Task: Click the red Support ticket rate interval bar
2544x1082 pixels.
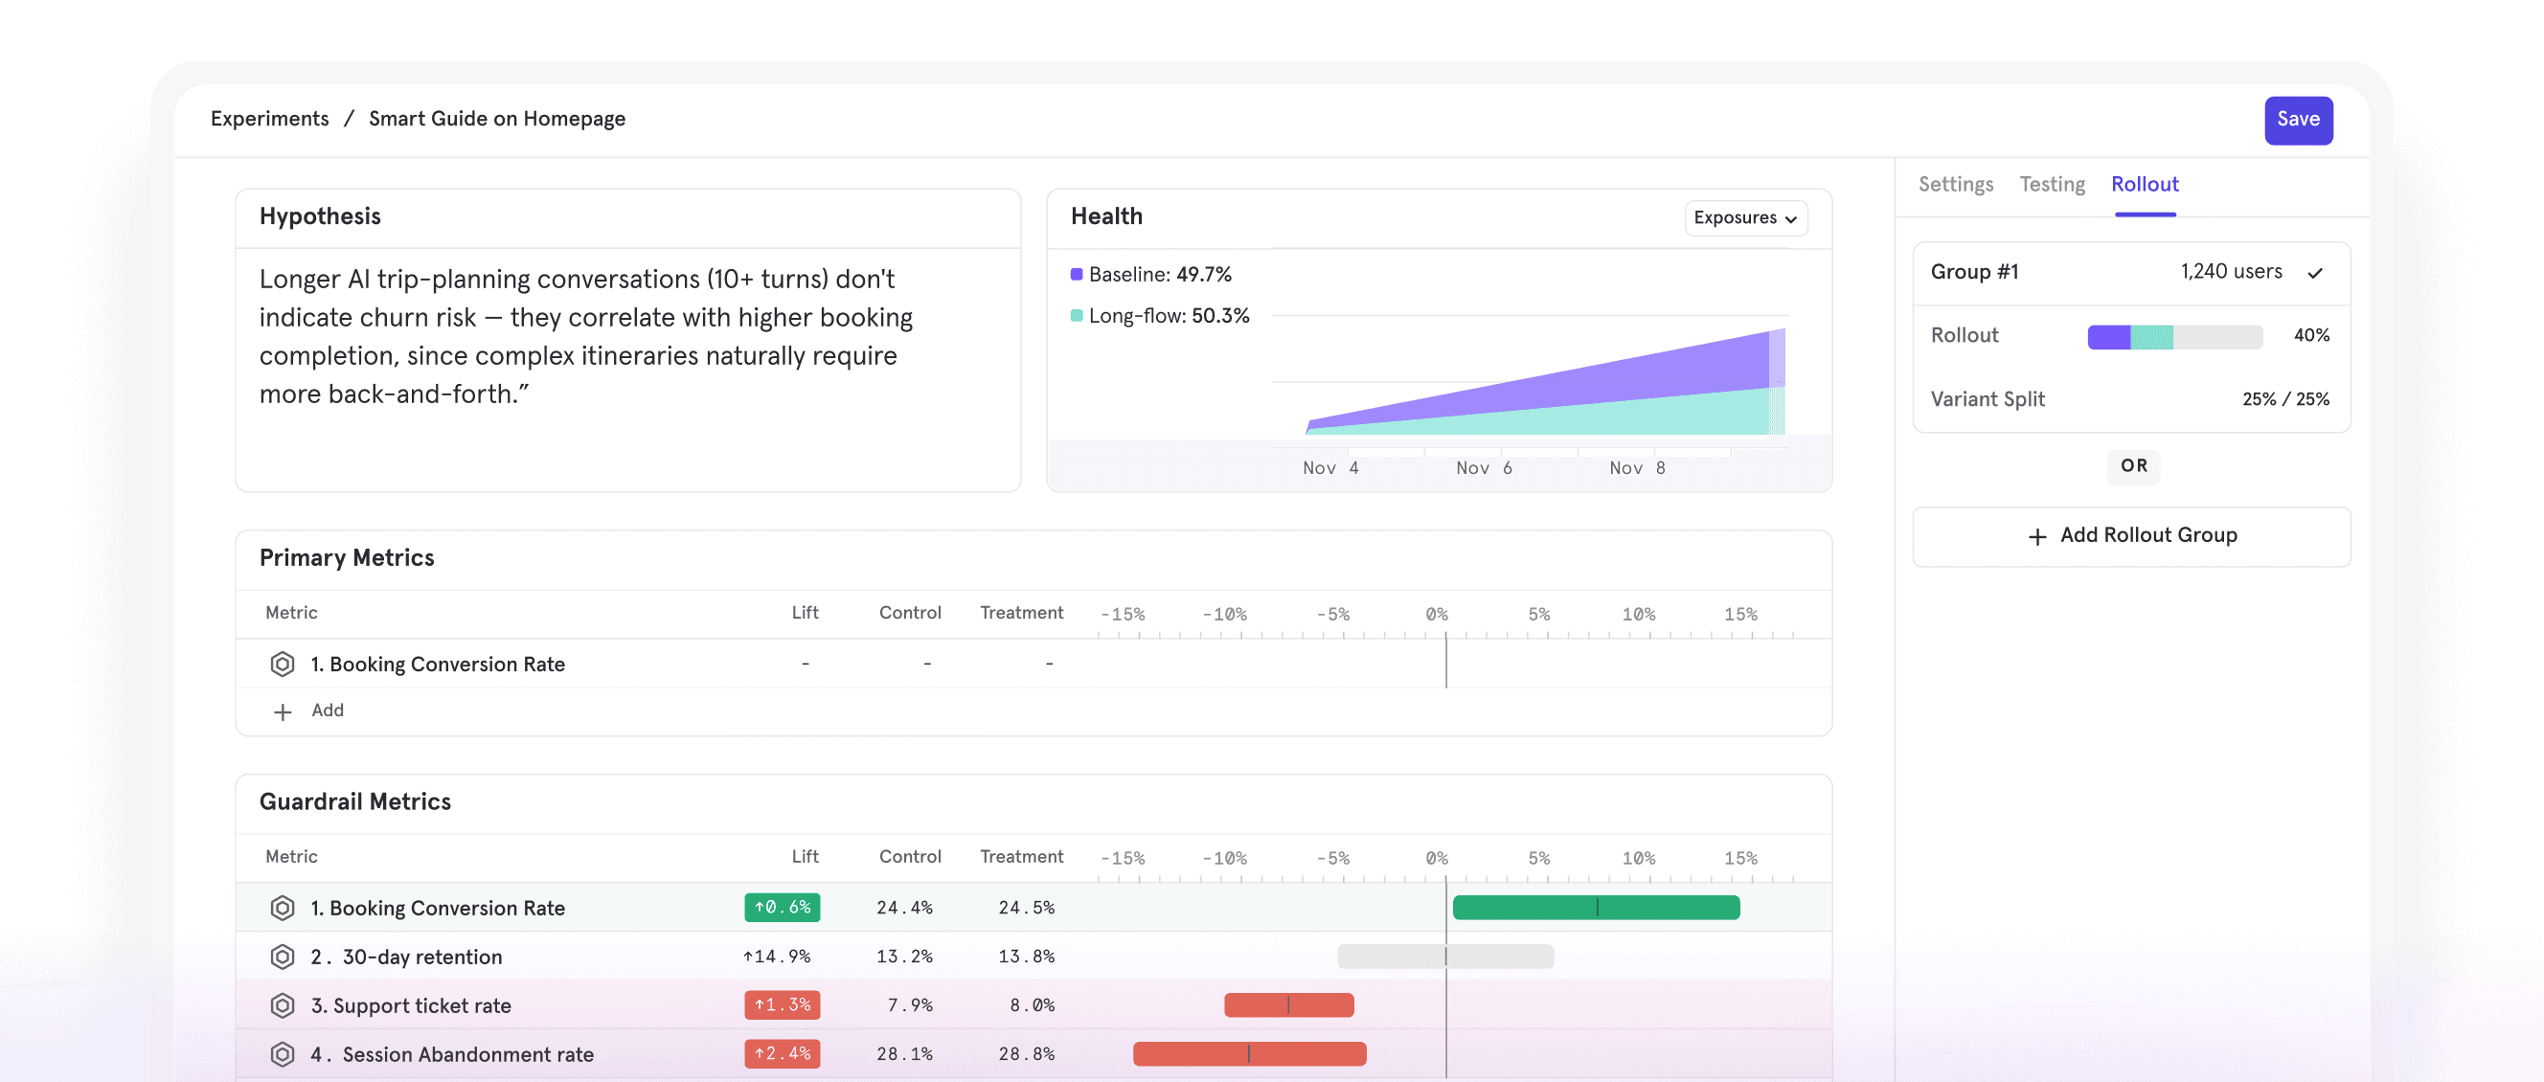Action: (x=1289, y=1005)
